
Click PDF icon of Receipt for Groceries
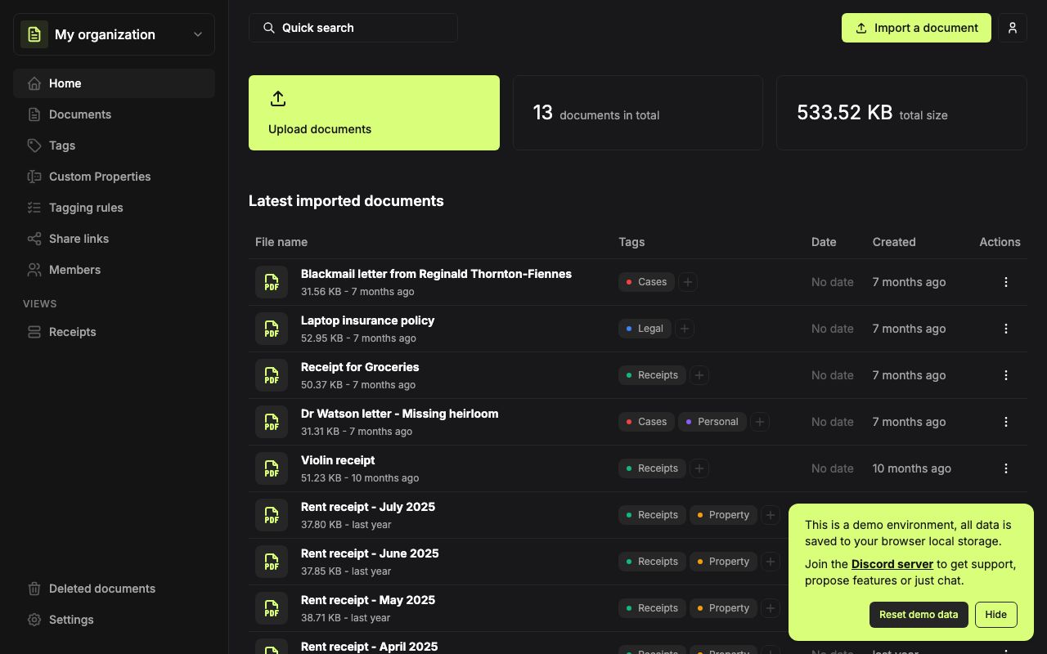pos(272,375)
